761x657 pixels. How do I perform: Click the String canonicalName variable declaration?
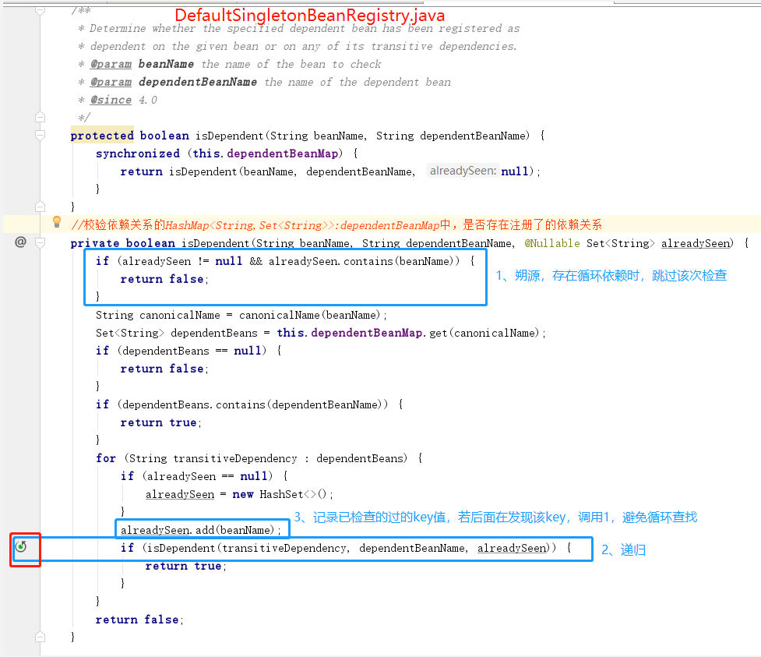158,315
